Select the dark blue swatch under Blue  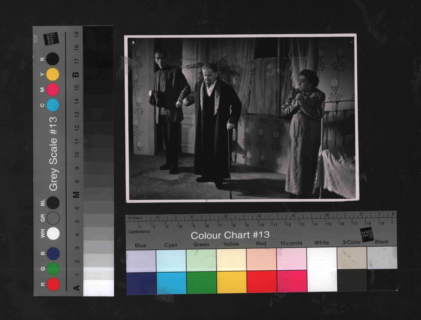[x=141, y=283]
